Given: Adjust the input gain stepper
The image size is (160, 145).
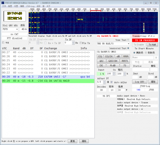Looking at the screenshot, I should pyautogui.click(x=114, y=74).
